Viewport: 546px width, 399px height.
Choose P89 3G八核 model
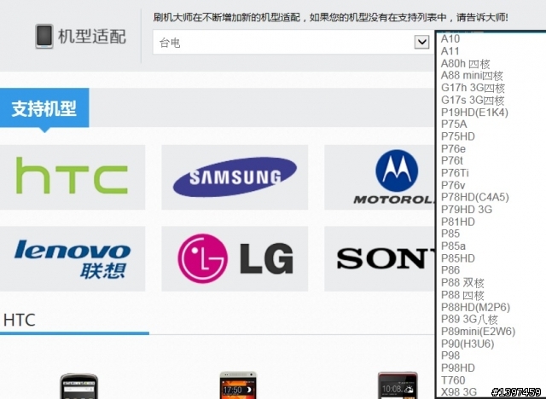click(469, 320)
